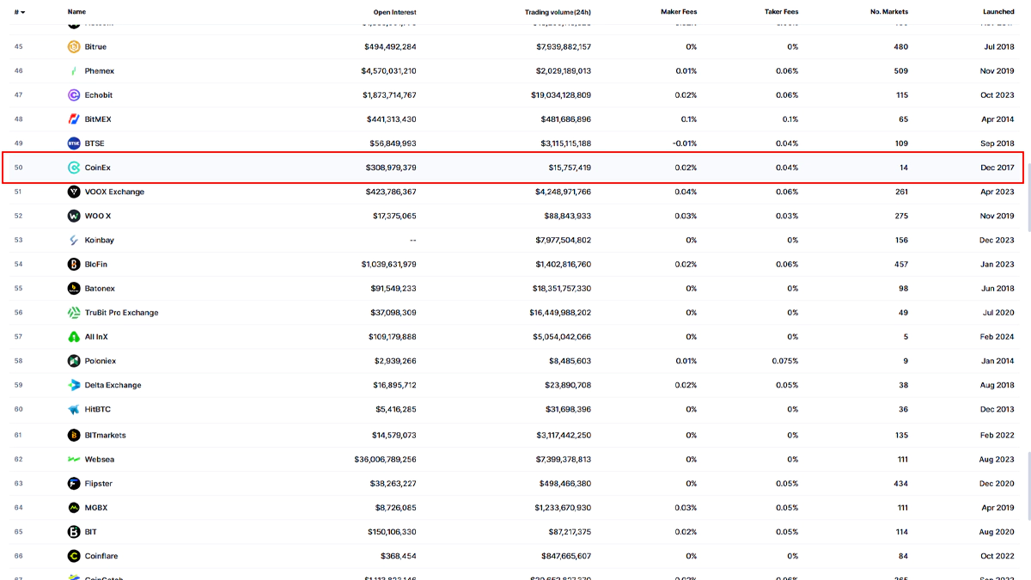The height and width of the screenshot is (580, 1031).
Task: Click the CoinEx logo icon
Action: [x=74, y=168]
